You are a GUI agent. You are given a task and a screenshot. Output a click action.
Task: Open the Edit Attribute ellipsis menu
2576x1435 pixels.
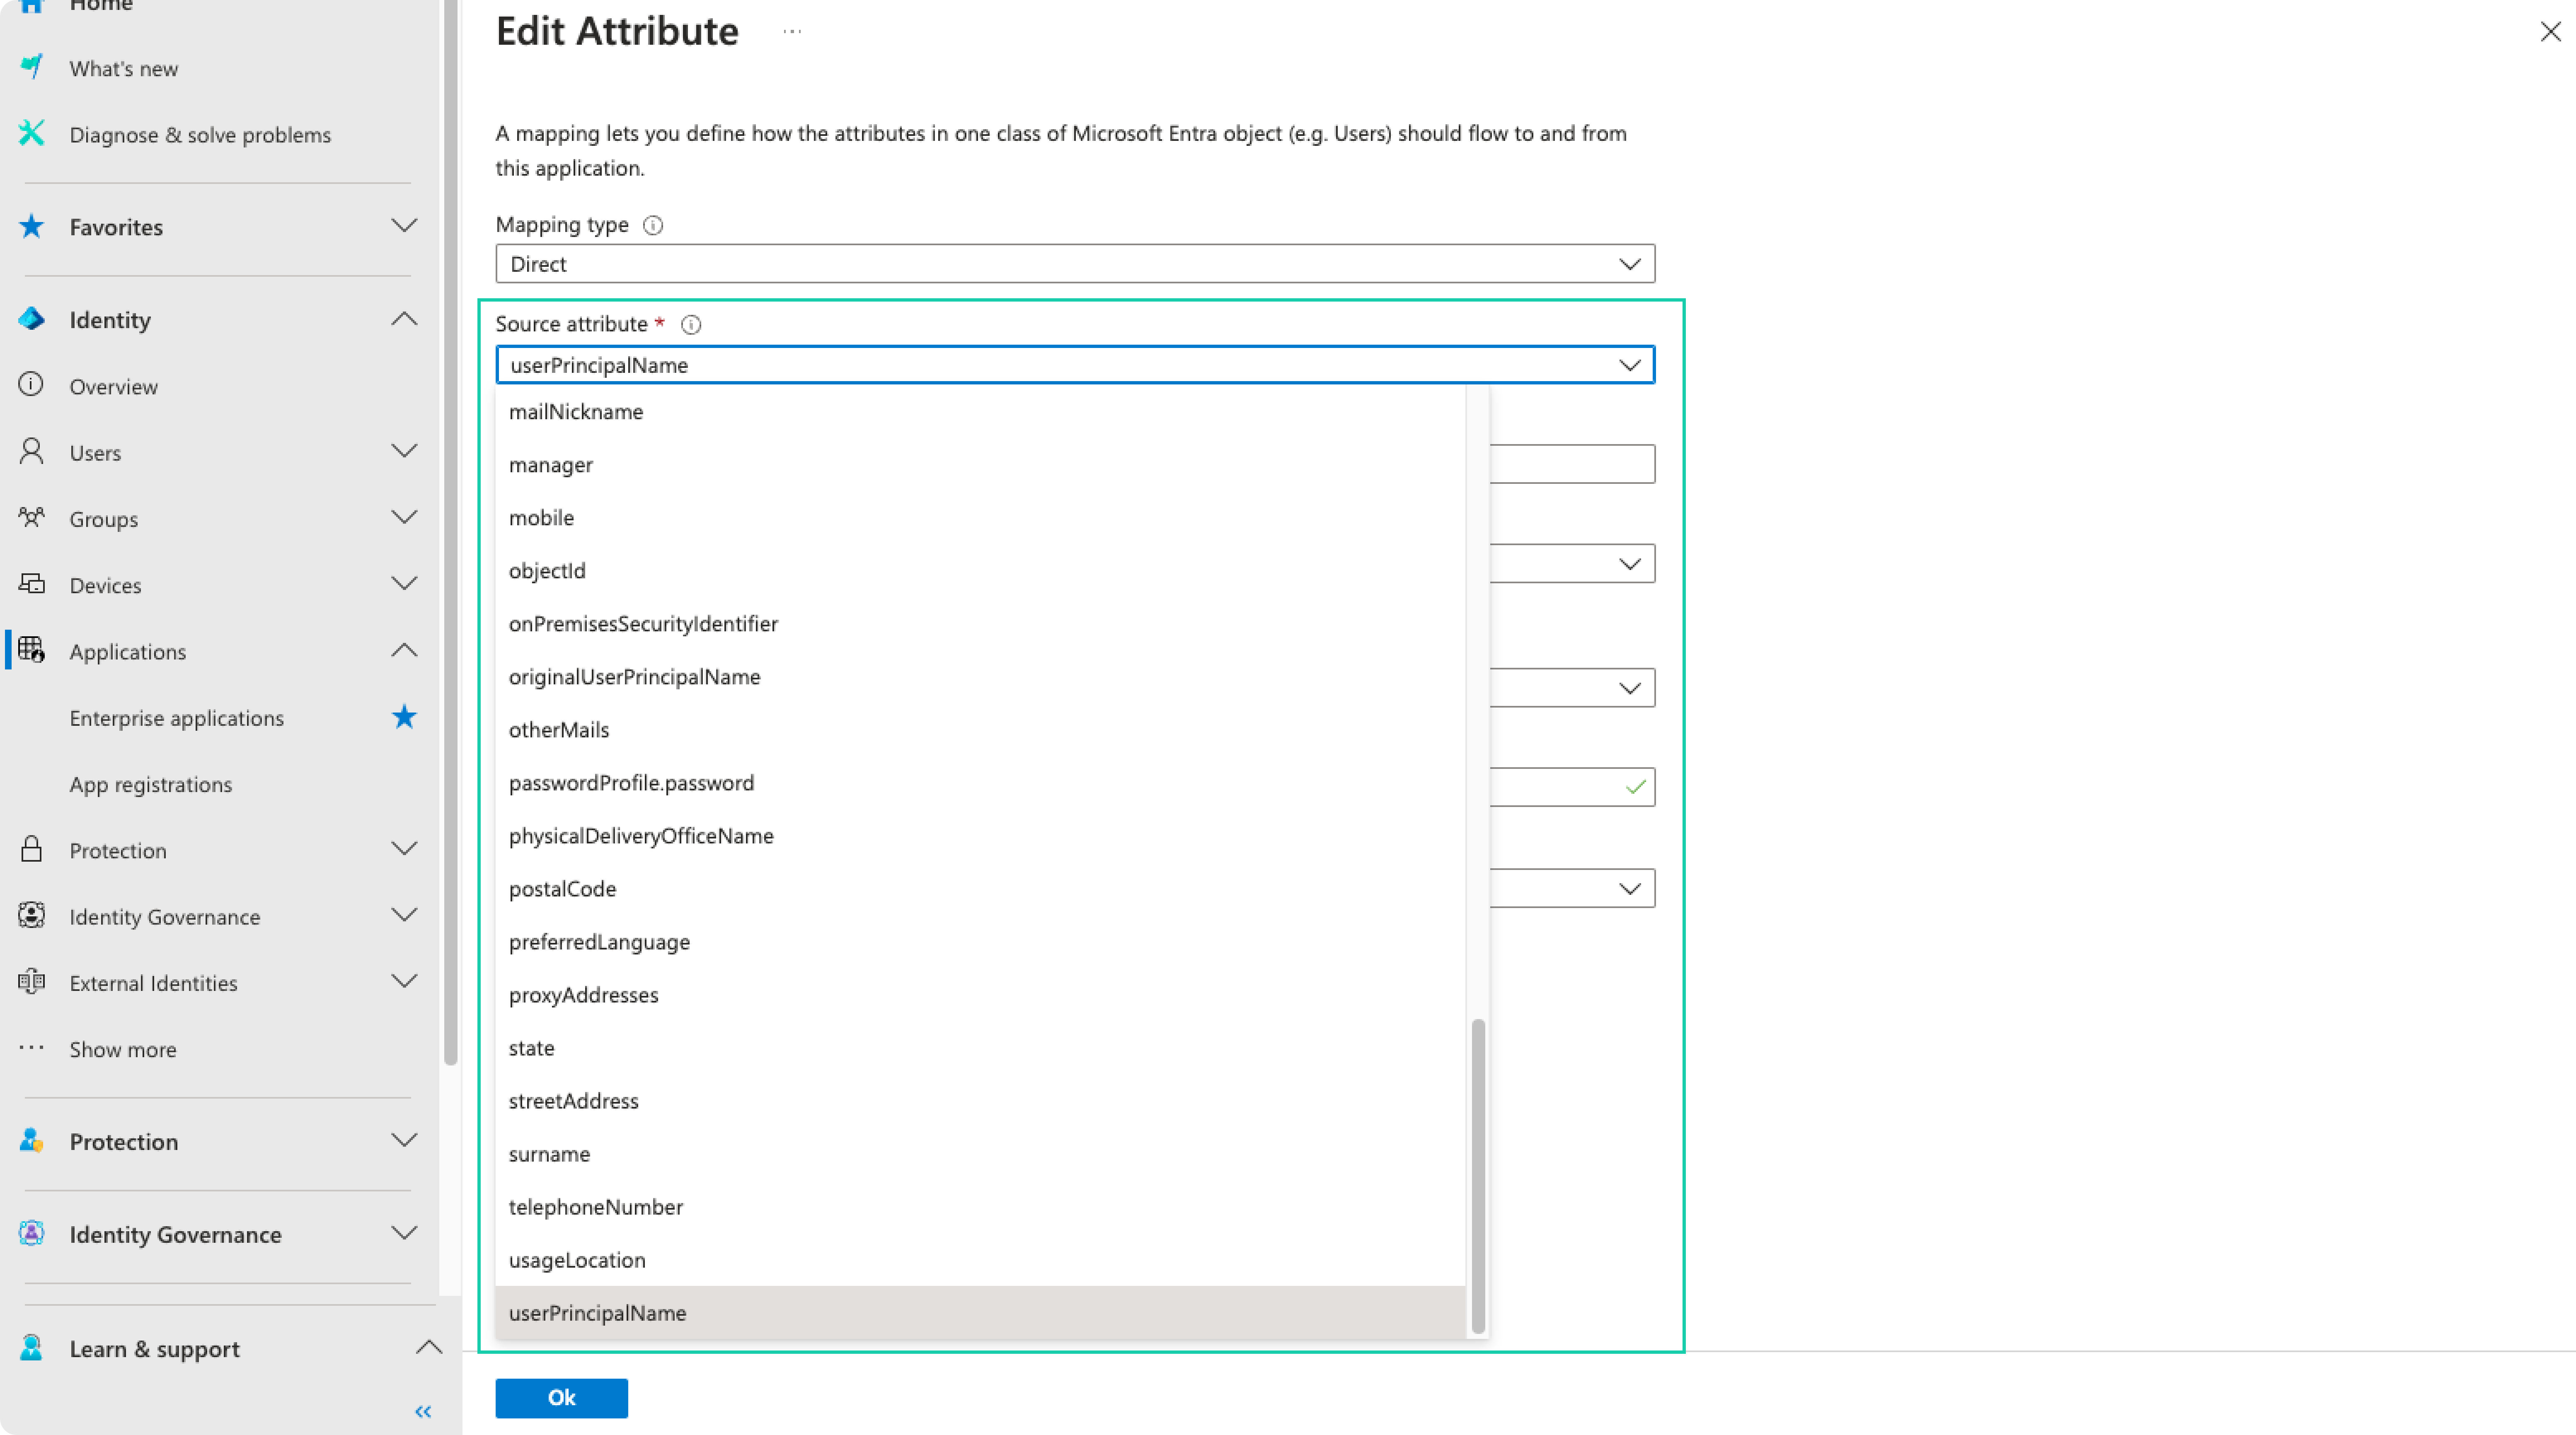(x=792, y=32)
